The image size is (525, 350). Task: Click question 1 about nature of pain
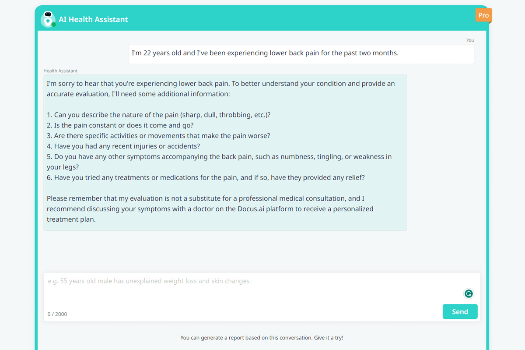(x=159, y=115)
